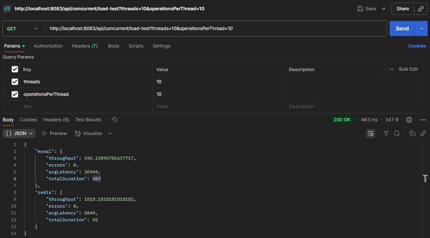
Task: Click the redis avgLatency value 5044
Action: pos(90,213)
